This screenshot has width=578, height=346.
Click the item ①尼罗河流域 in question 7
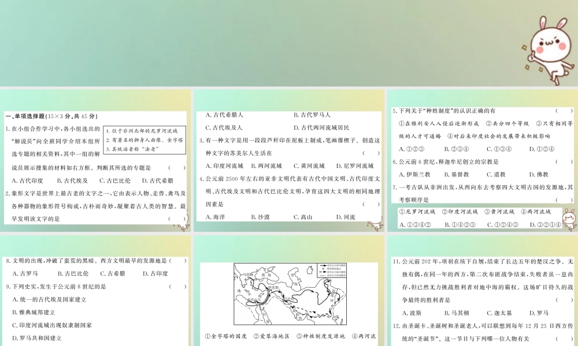[x=417, y=212]
